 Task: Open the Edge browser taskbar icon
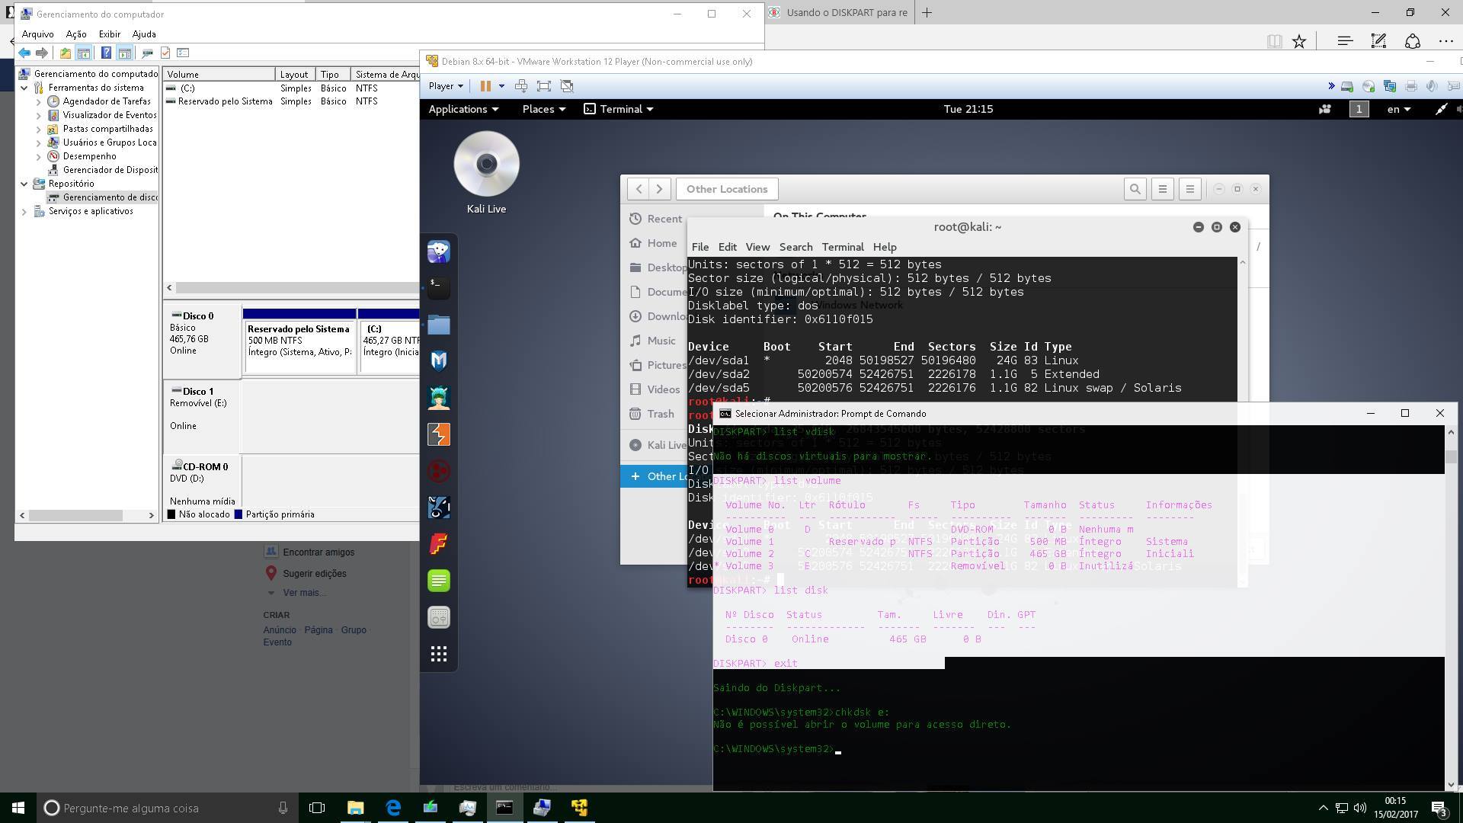pos(393,808)
